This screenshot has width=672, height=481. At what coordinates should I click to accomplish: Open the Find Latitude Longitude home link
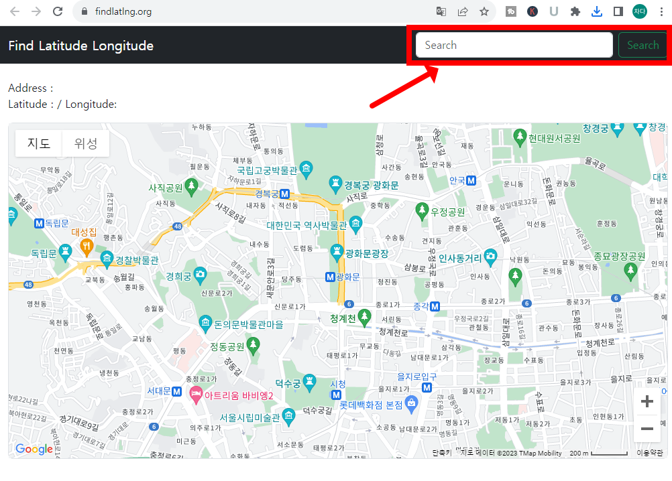click(81, 46)
